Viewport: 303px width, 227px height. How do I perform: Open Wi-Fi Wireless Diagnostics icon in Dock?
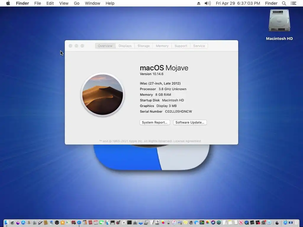tap(269, 223)
